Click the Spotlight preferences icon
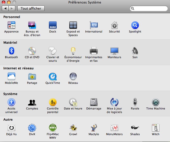The image size is (170, 142). click(135, 25)
